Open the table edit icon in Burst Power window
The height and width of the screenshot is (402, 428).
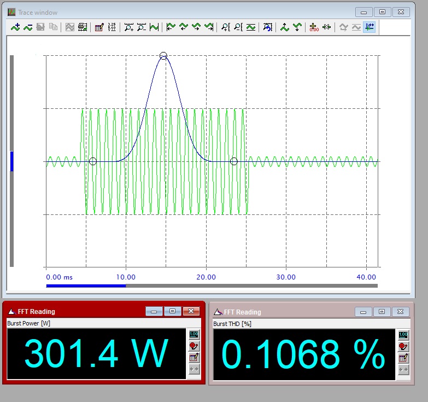[194, 358]
